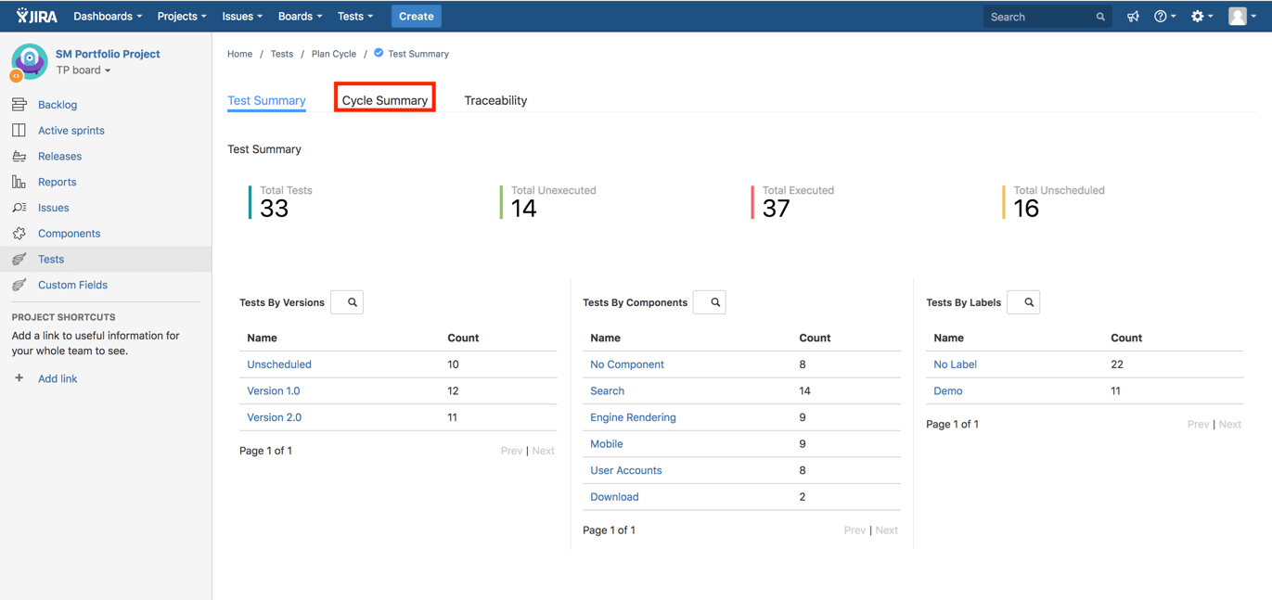Switch to the Cycle Summary tab
Image resolution: width=1272 pixels, height=600 pixels.
pyautogui.click(x=385, y=100)
